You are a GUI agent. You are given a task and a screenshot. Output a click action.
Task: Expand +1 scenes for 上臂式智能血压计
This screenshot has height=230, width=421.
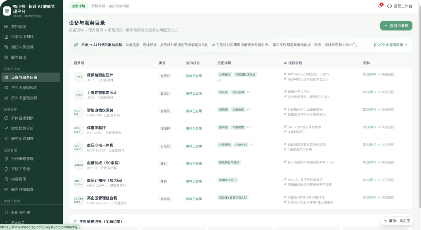(x=248, y=92)
